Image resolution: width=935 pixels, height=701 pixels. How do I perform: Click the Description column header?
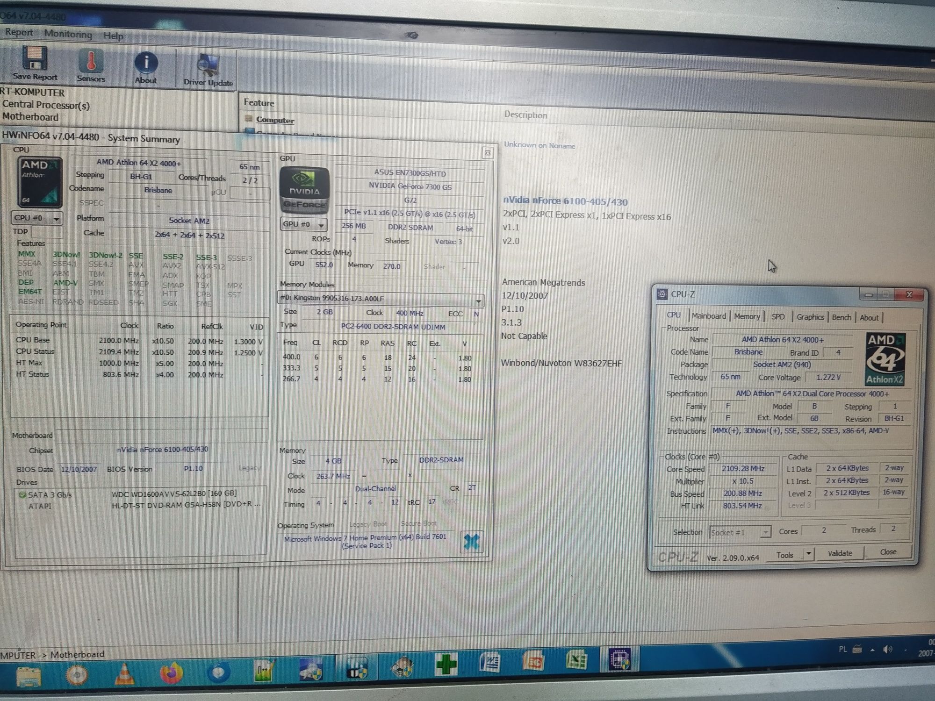[525, 115]
